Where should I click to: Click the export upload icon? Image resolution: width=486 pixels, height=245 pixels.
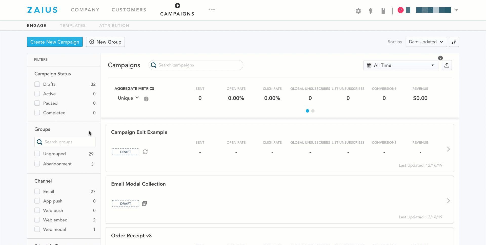(447, 65)
